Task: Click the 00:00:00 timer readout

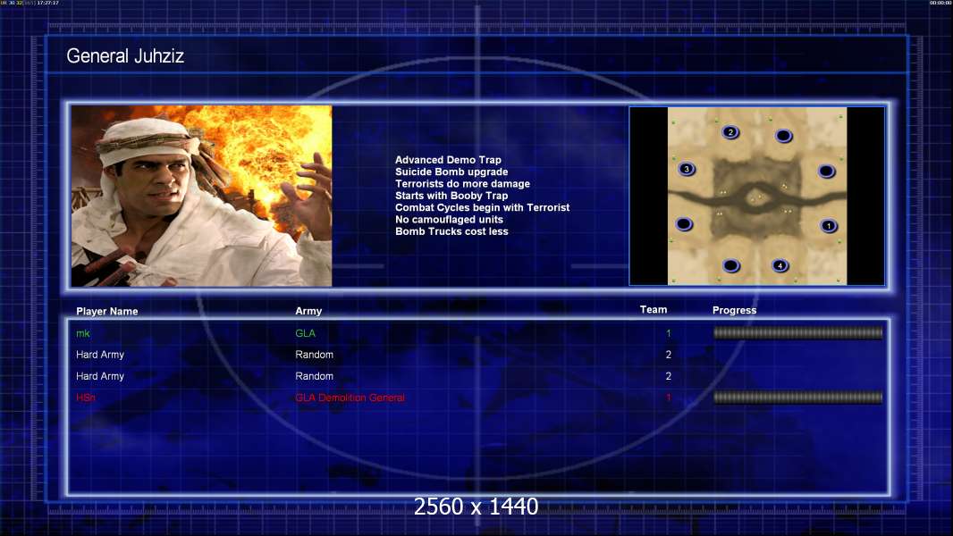Action: (x=940, y=3)
